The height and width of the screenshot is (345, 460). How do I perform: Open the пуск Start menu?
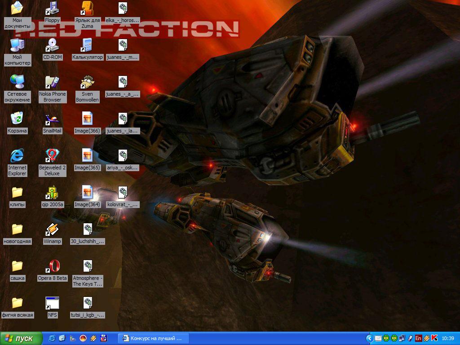(x=21, y=338)
